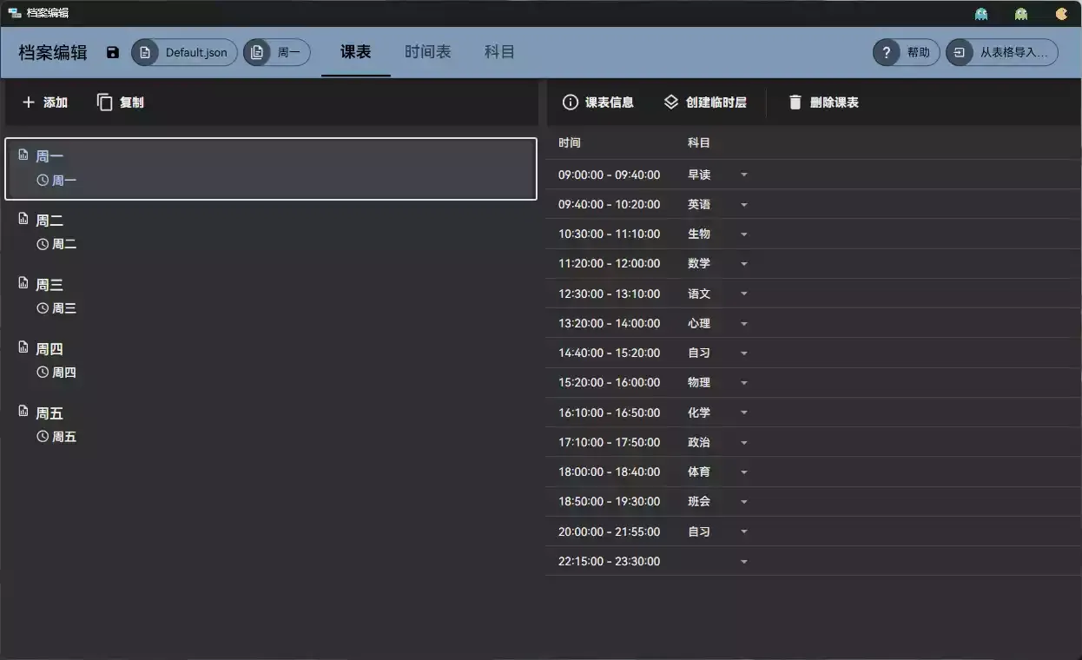
Task: Switch to the 科目 tab
Action: point(499,52)
